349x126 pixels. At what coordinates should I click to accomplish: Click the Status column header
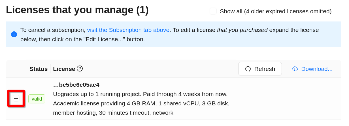click(39, 69)
